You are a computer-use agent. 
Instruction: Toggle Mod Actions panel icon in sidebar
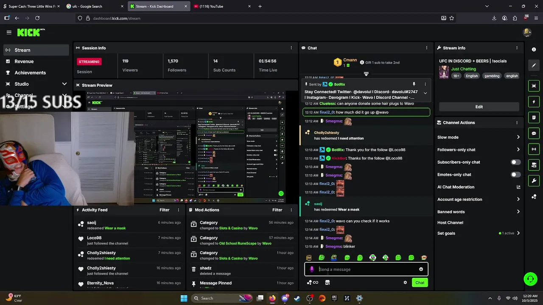[x=534, y=117]
